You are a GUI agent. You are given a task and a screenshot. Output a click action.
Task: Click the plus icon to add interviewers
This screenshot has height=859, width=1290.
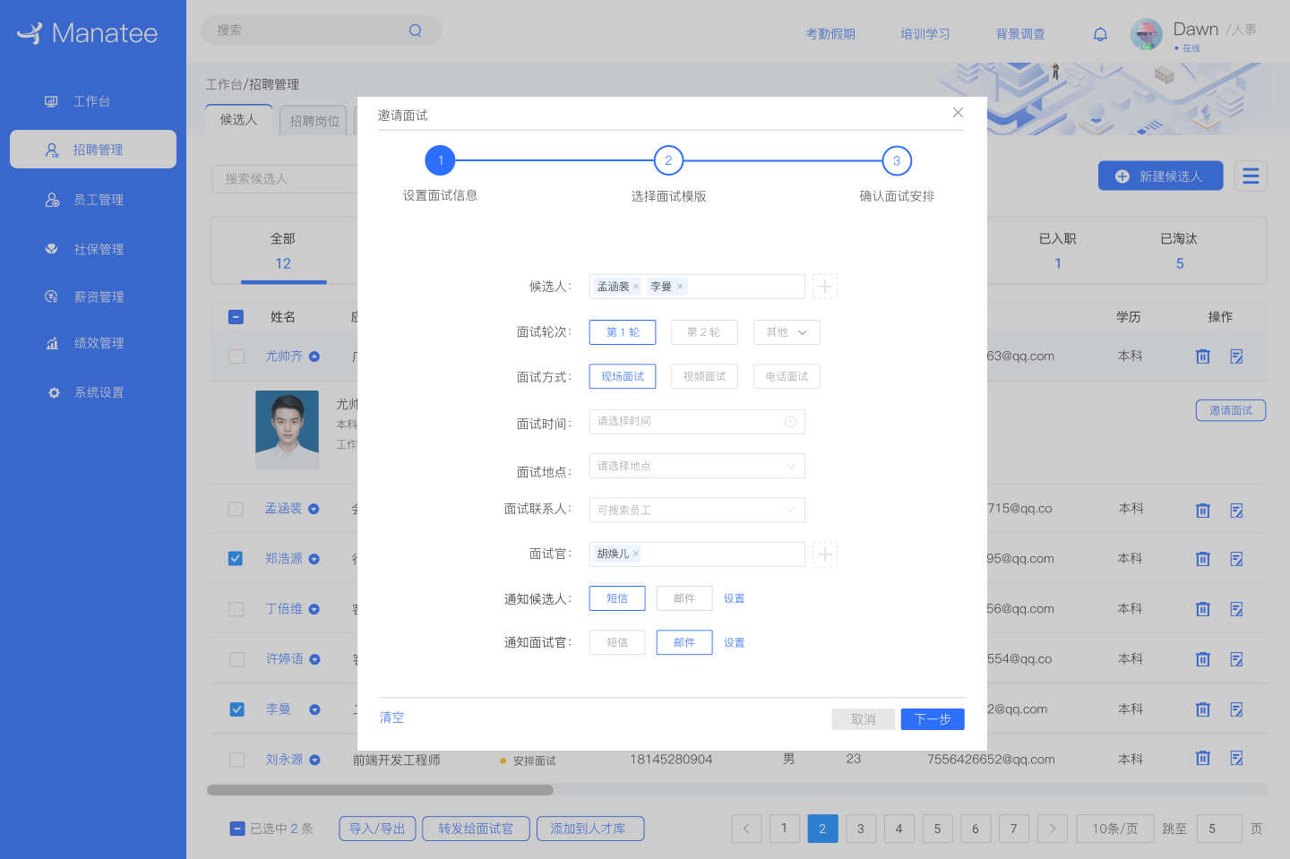[824, 554]
